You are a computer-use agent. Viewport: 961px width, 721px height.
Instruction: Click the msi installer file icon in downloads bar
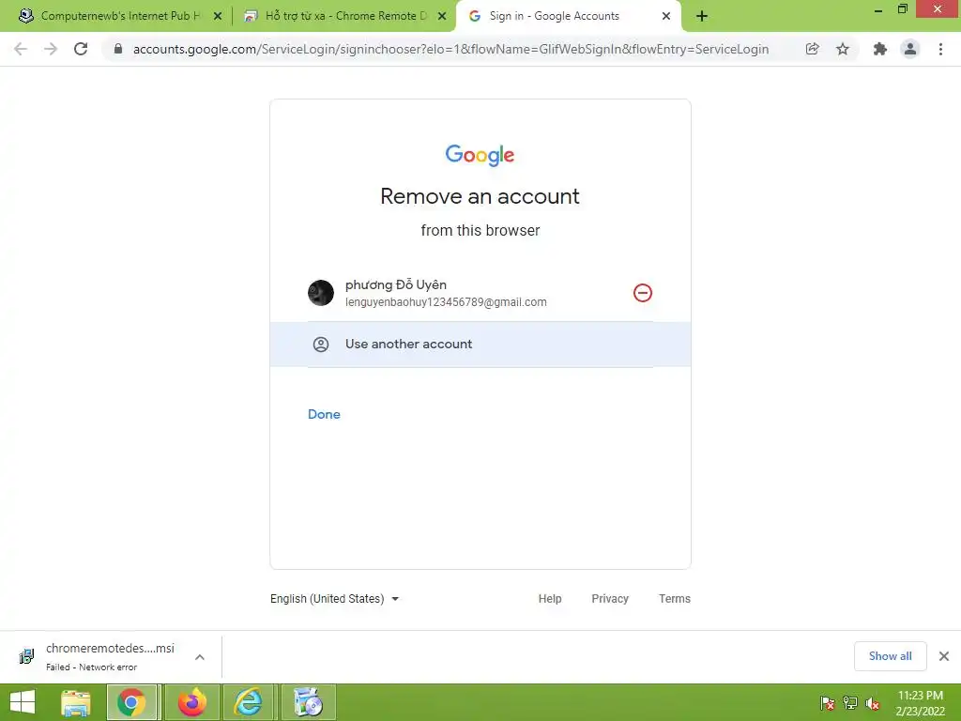(26, 656)
